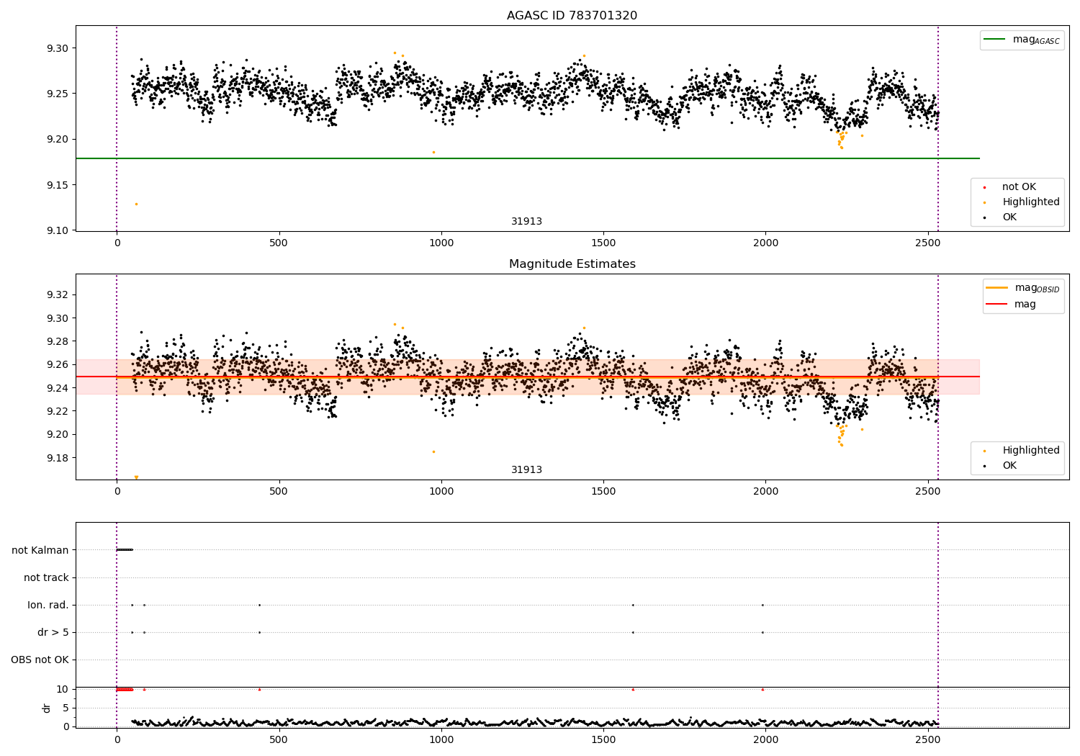Click the 10 tick on the dr axis
Screen dimensions: 1080x756
click(x=63, y=689)
